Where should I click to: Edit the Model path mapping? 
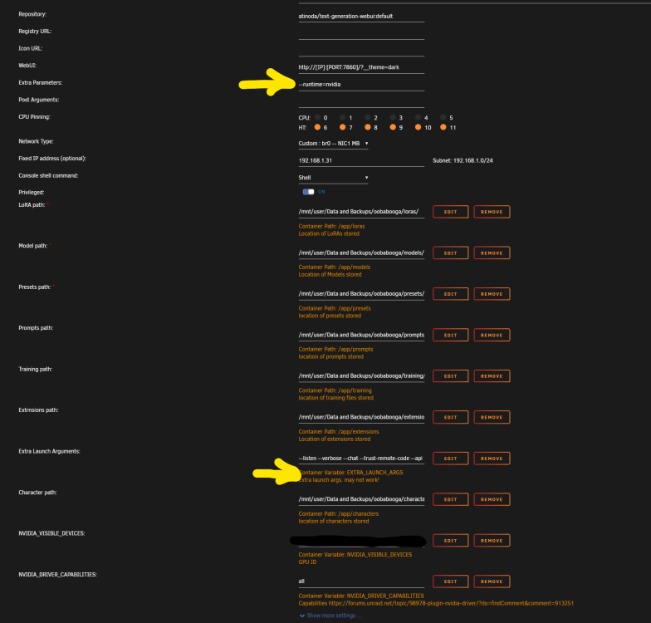coord(450,253)
